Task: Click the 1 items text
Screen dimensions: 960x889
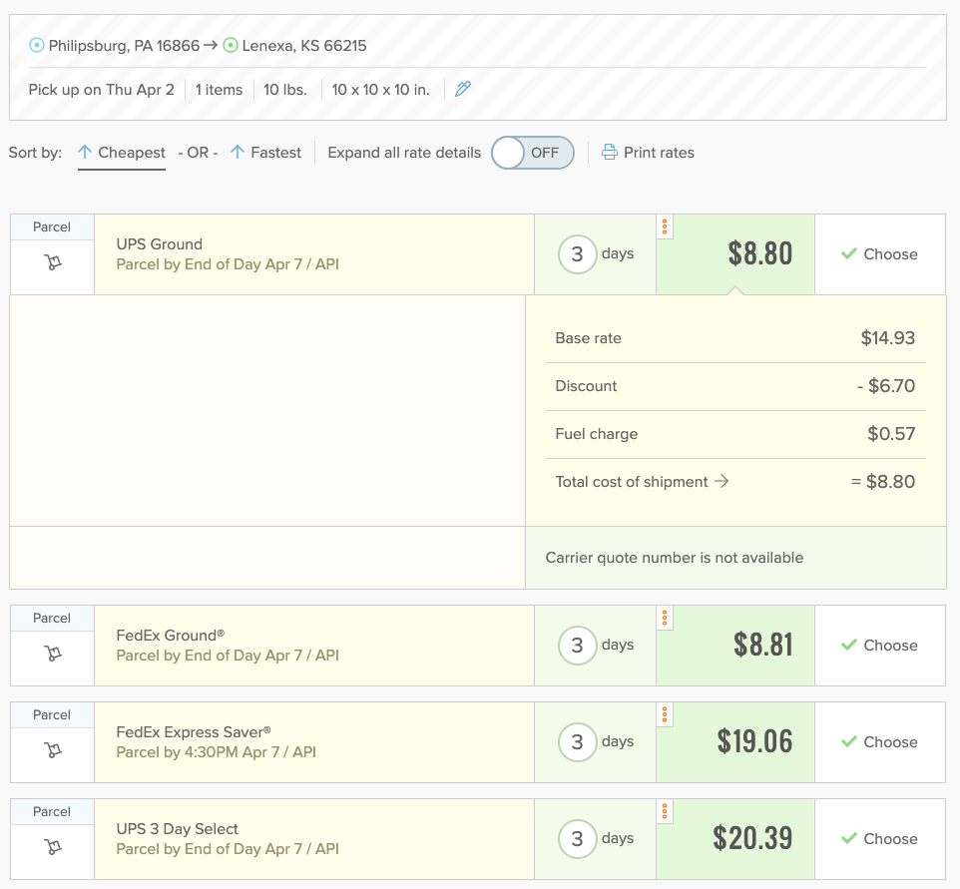Action: click(219, 90)
